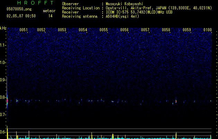Click the 0051 time marker

coord(24,30)
